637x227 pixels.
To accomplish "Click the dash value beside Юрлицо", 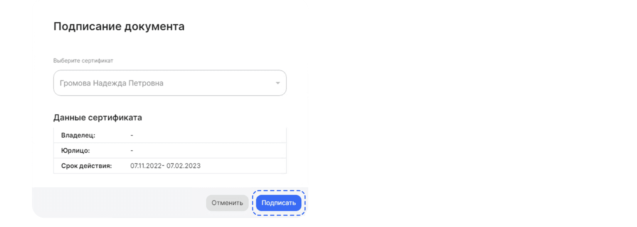I will pyautogui.click(x=132, y=151).
